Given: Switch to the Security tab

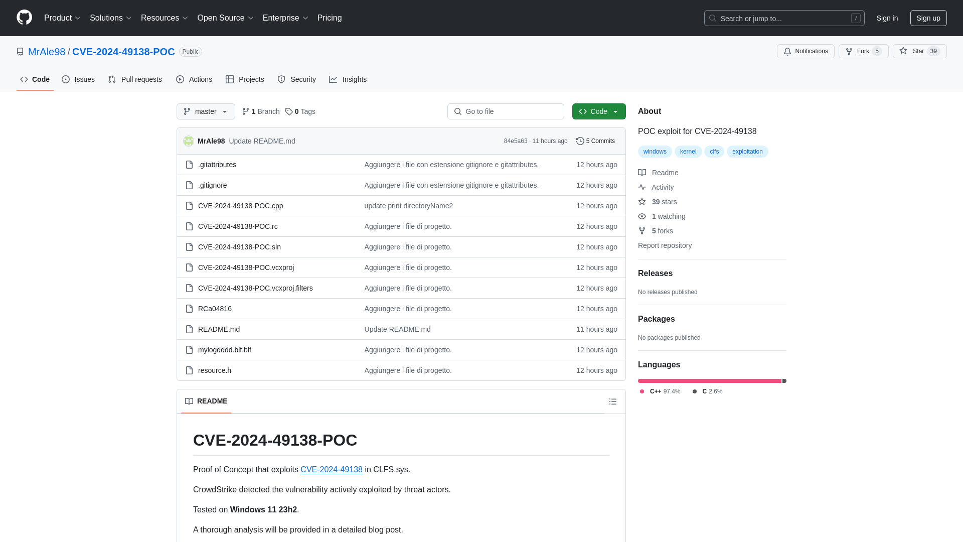Looking at the screenshot, I should pos(296,79).
